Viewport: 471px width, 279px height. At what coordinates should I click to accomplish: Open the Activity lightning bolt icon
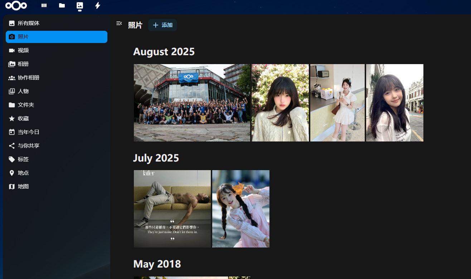tap(98, 5)
